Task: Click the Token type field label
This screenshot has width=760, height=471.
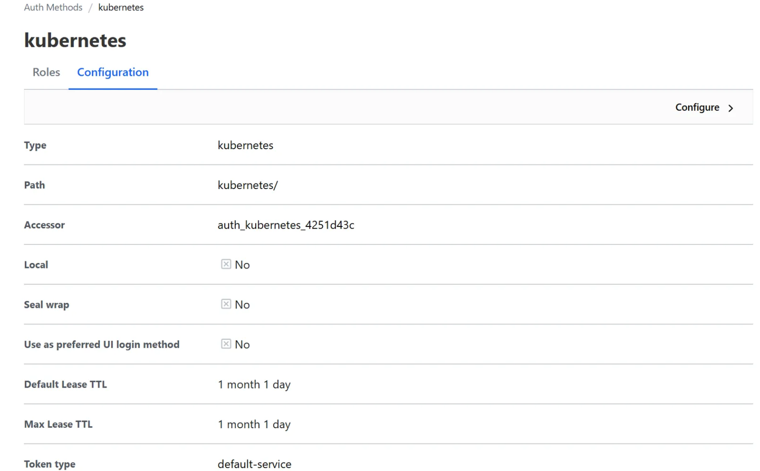Action: 50,464
